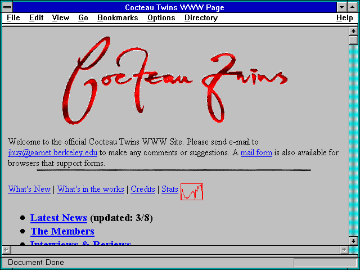The height and width of the screenshot is (270, 360).
Task: Click the Document: Done status text
Action: coord(36,263)
